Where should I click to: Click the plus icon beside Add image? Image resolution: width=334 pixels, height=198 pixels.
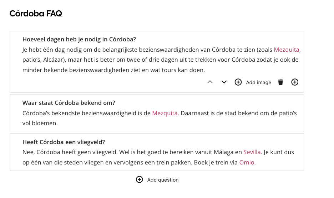pos(238,82)
